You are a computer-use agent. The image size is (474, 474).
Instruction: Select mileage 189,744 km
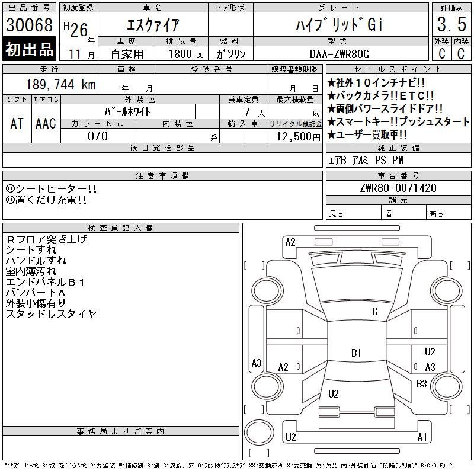(x=61, y=84)
